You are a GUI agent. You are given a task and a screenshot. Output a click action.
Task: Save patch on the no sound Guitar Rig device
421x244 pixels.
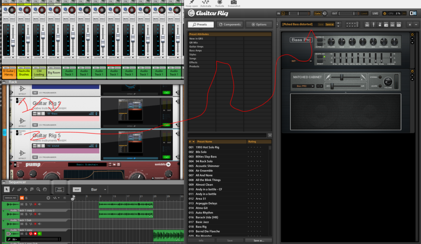tap(43, 146)
